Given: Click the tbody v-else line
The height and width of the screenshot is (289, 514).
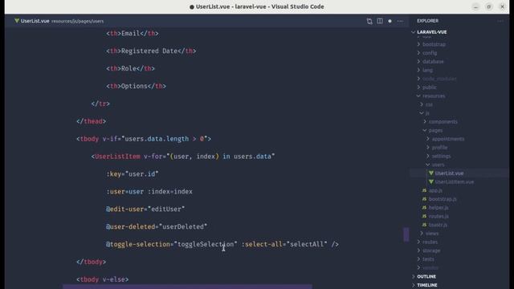Looking at the screenshot, I should pyautogui.click(x=102, y=279).
